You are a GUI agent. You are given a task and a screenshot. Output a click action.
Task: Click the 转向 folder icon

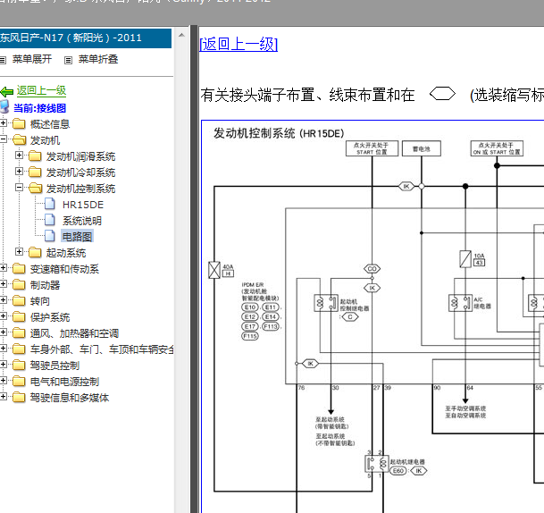[19, 300]
